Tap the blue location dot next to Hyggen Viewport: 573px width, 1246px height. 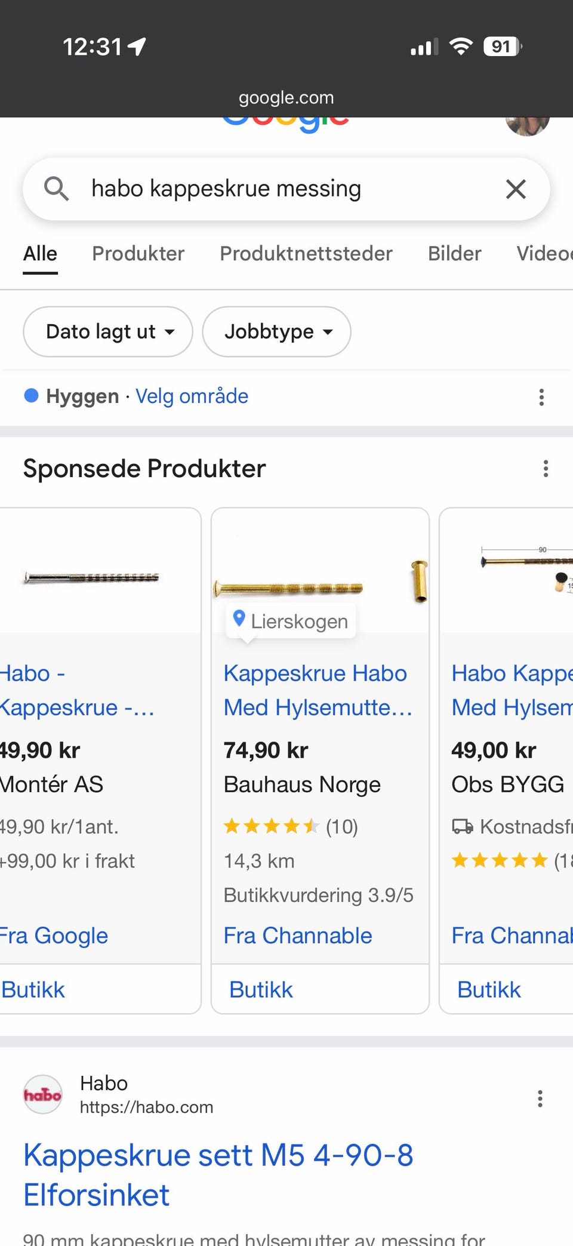tap(31, 395)
